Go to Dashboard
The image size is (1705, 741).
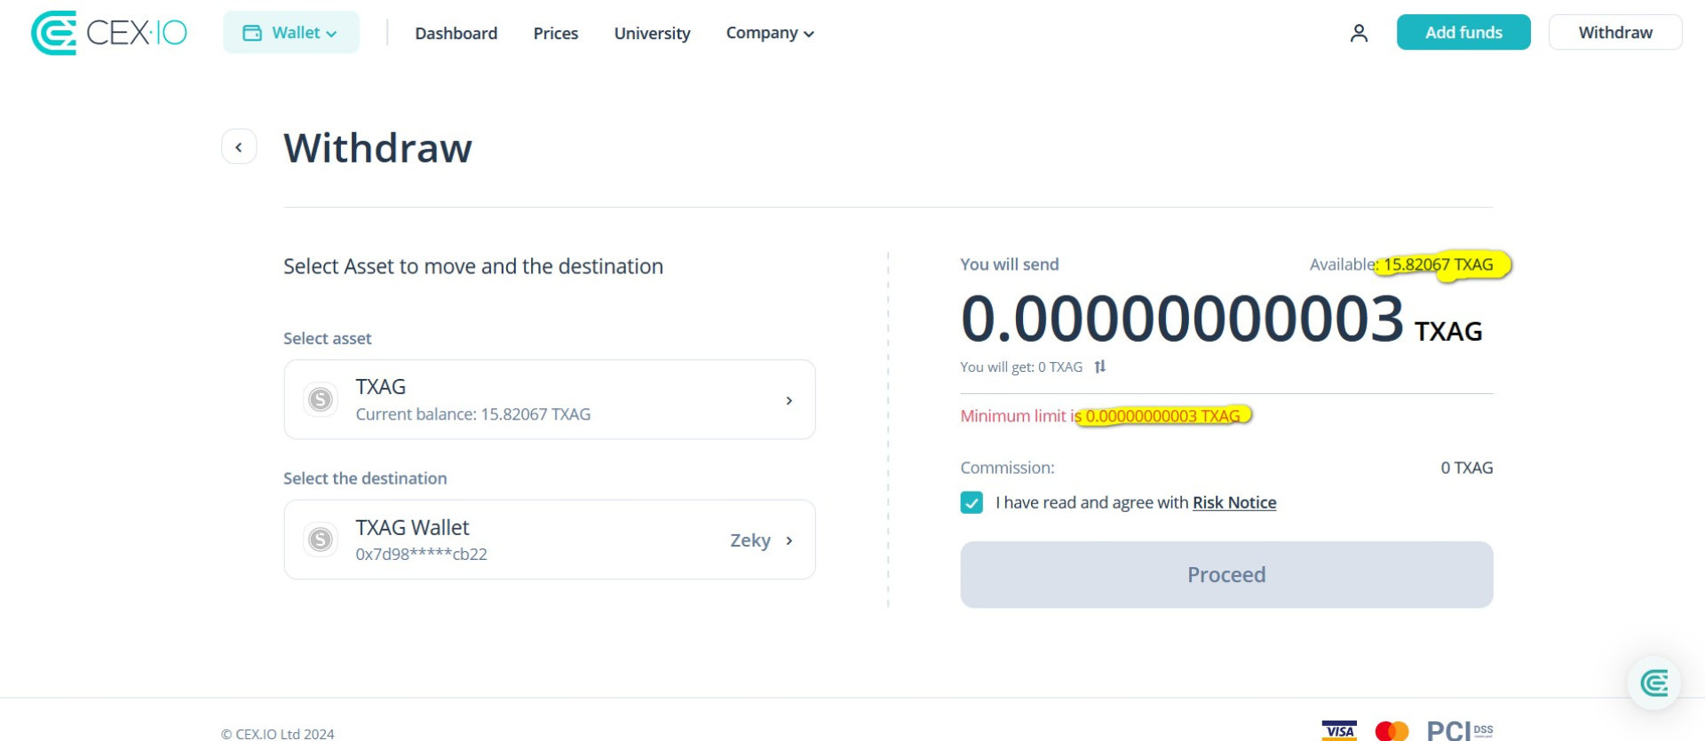[456, 34]
